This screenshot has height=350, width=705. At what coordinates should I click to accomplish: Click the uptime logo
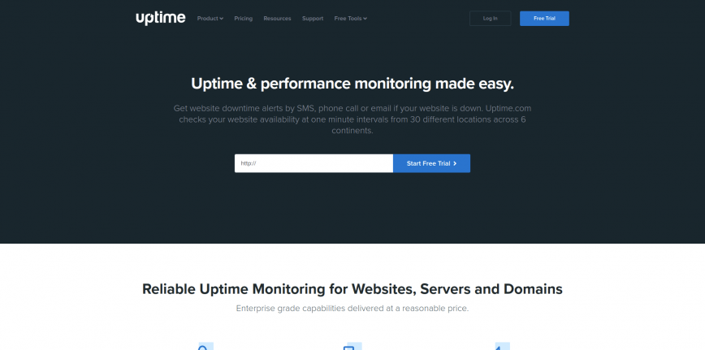click(x=161, y=19)
